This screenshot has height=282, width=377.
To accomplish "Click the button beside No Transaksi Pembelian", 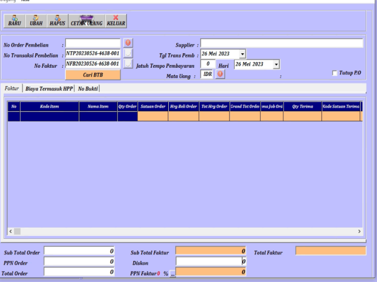I will click(x=128, y=53).
